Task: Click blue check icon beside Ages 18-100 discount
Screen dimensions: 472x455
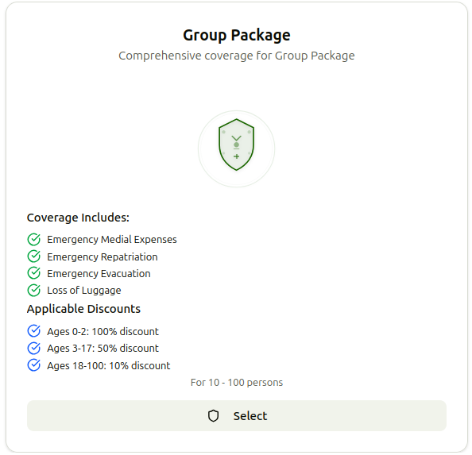Action: click(x=33, y=365)
